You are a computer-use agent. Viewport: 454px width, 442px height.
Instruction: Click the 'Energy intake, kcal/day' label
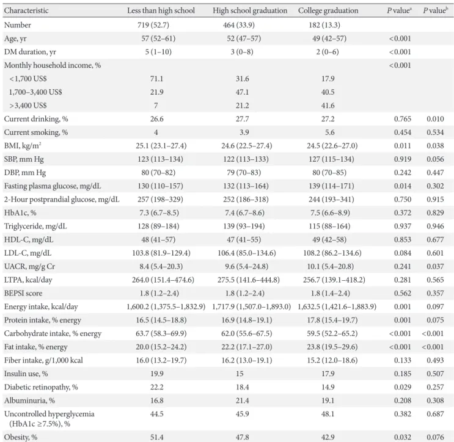[41, 307]
